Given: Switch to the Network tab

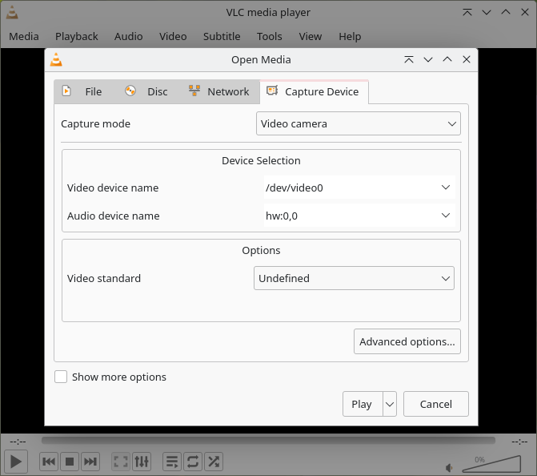Looking at the screenshot, I should coord(219,92).
